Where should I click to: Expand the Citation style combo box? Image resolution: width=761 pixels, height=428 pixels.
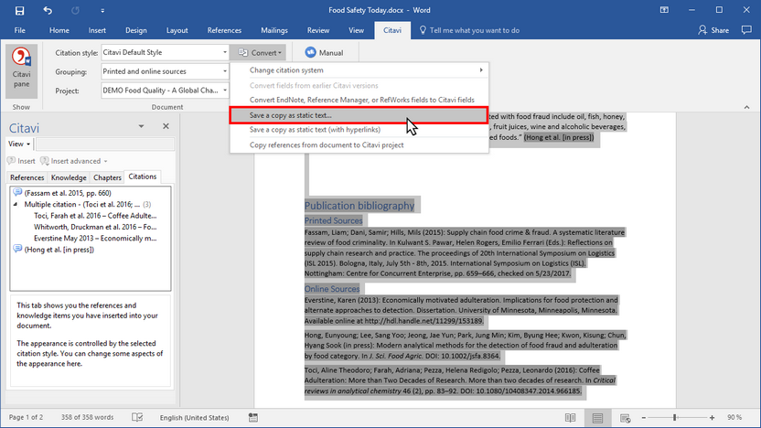[x=225, y=52]
